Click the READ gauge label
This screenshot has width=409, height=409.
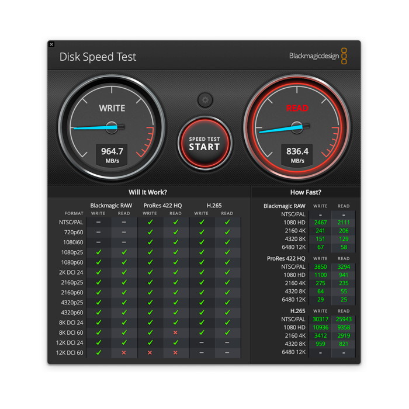[297, 108]
